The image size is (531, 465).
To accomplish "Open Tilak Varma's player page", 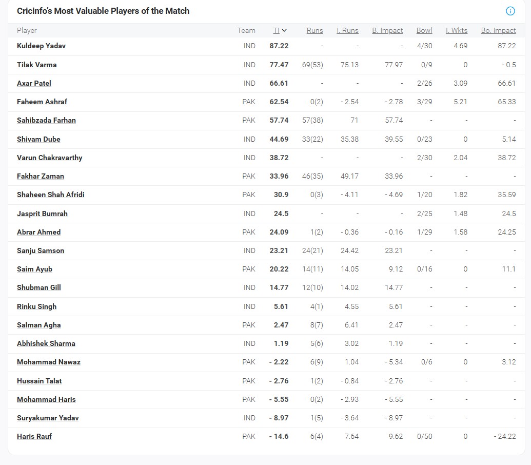I will [37, 65].
